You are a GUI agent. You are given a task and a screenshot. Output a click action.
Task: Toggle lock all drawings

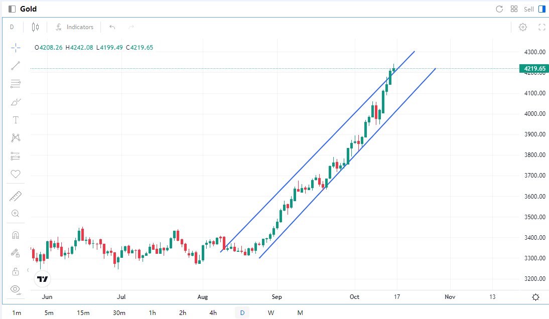(16, 271)
